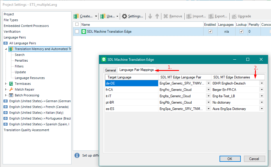Tick the SDL Machine Translation Edge row checkbox
Viewport: 271px width, 167px height.
[x=77, y=32]
